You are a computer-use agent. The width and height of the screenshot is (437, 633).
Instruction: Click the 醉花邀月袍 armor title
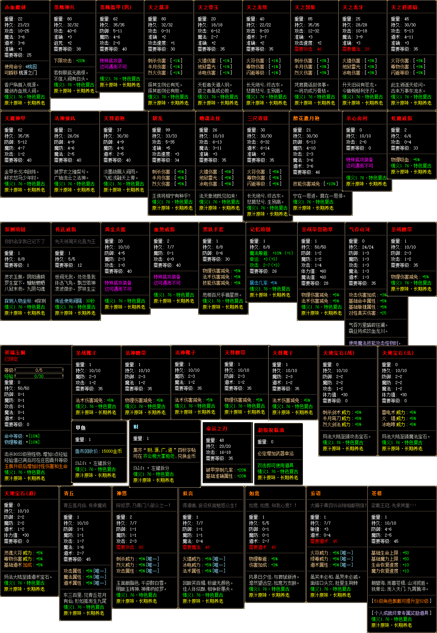tap(306, 119)
